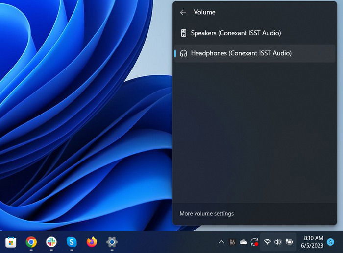
Task: Click the battery tray icon
Action: click(x=289, y=242)
